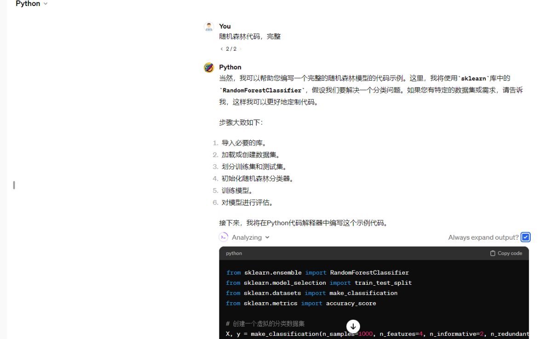The width and height of the screenshot is (556, 339).
Task: Click the 2 / 2 version counter
Action: click(231, 49)
